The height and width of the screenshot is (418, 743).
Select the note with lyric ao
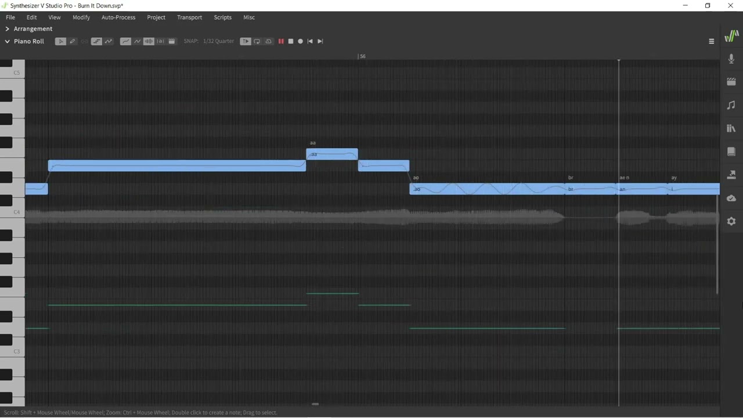[487, 189]
